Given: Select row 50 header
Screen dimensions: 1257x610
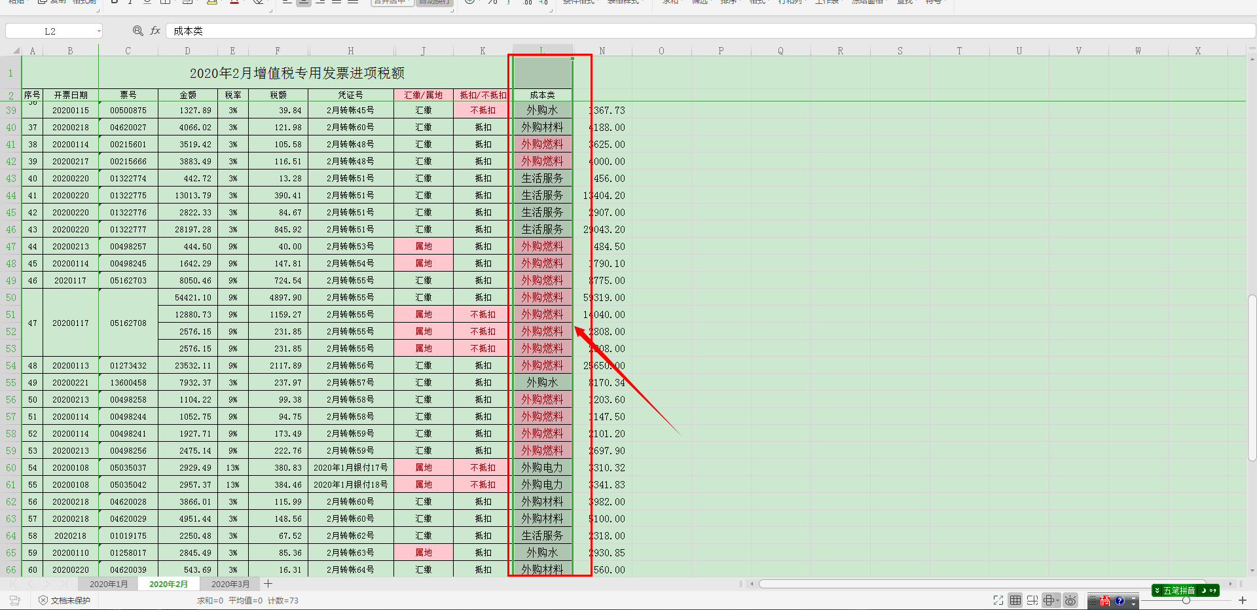Looking at the screenshot, I should [x=11, y=298].
